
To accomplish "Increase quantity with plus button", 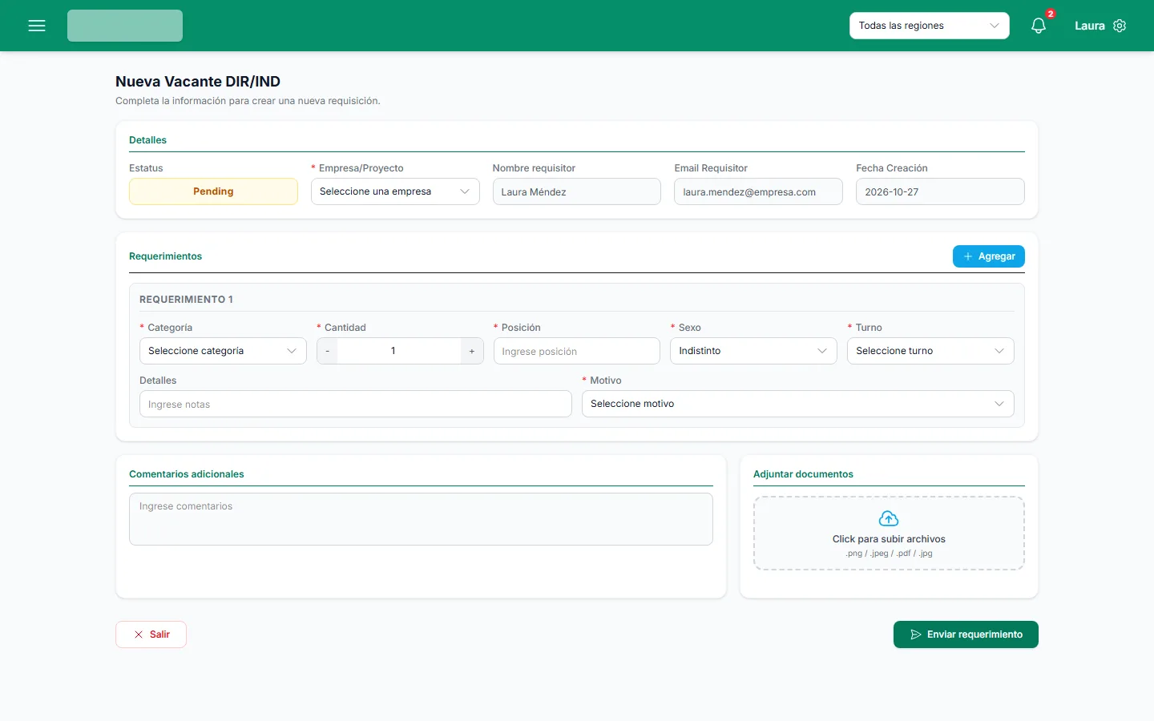I will (472, 351).
